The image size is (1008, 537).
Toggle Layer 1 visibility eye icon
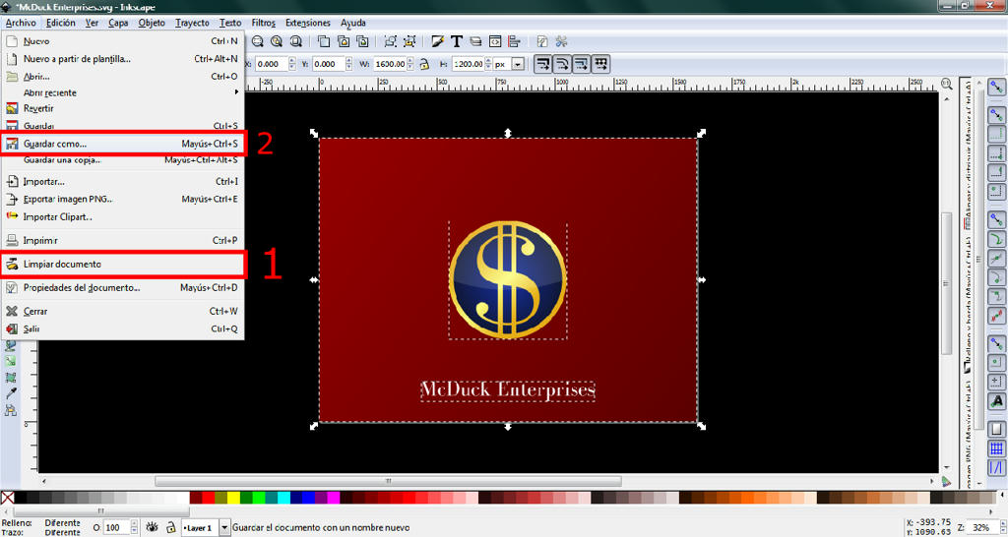(x=152, y=527)
